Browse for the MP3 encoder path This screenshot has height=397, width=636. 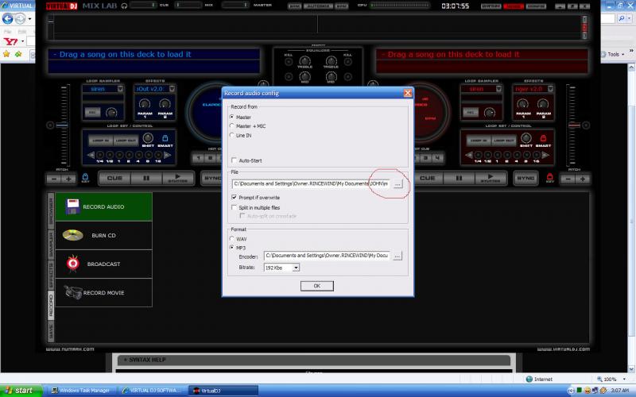coord(397,256)
